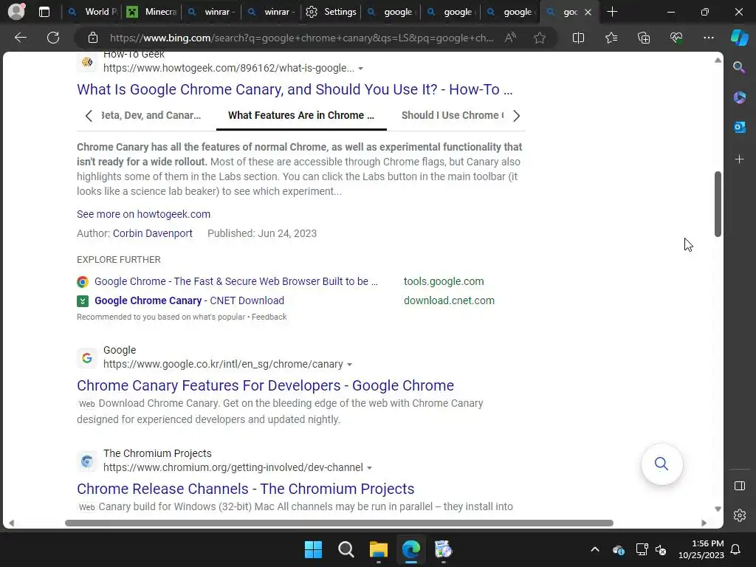Switch to first winrar tab
The width and height of the screenshot is (756, 567).
click(212, 12)
